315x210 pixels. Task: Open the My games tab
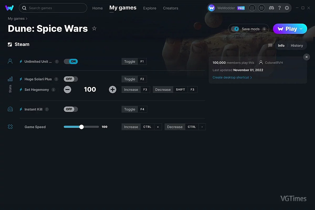pyautogui.click(x=123, y=8)
